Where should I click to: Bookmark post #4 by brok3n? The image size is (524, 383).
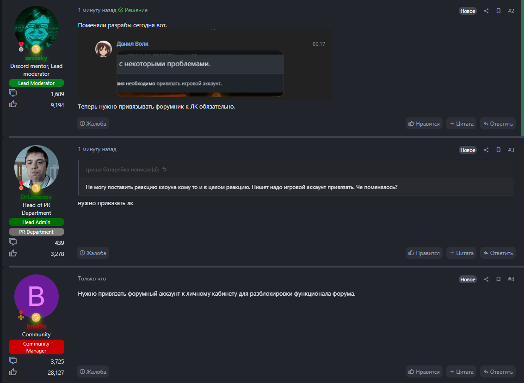click(x=499, y=280)
